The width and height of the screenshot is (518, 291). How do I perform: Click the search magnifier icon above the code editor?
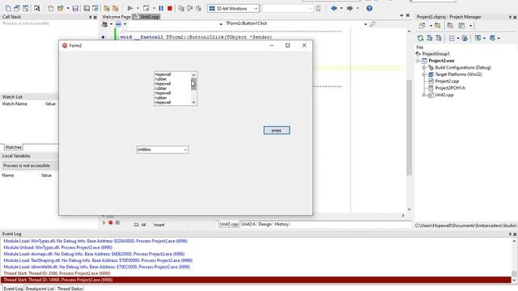(x=372, y=23)
